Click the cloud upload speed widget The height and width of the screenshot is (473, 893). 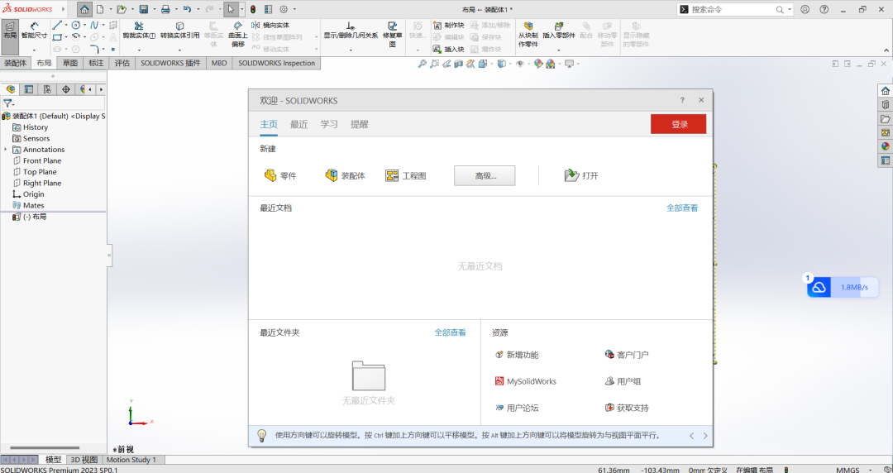point(843,287)
